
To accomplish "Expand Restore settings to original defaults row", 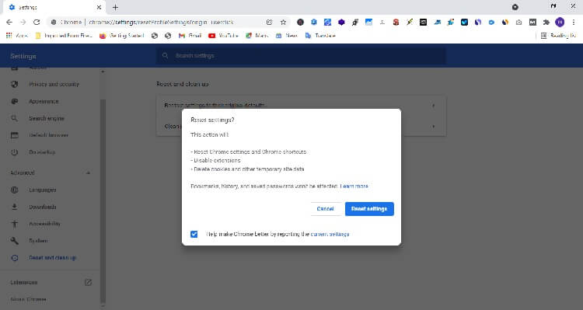I will point(301,106).
